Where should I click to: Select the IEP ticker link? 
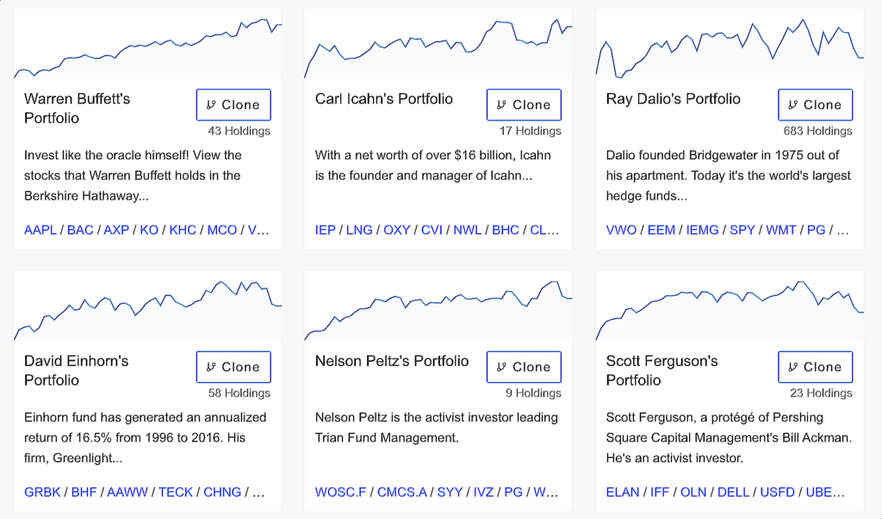326,230
